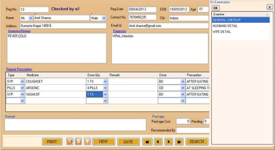Viewport: 275px width, 150px height.
Task: Click the Medicine column header
Action: (x=56, y=75)
